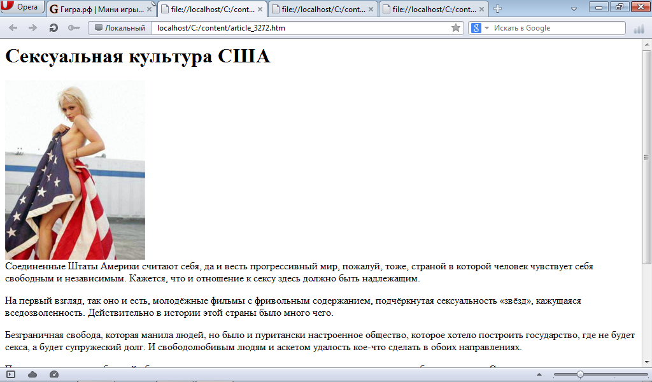Click paragraph starting Соединенные Штаты Америки
This screenshot has width=652, height=382.
[x=299, y=272]
